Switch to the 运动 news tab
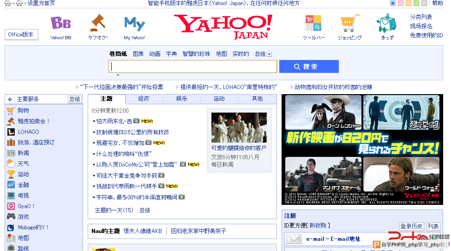451x251 pixels. [219, 99]
